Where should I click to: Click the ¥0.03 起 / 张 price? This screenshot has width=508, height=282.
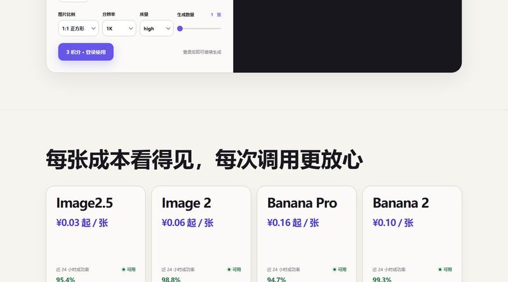pos(82,223)
